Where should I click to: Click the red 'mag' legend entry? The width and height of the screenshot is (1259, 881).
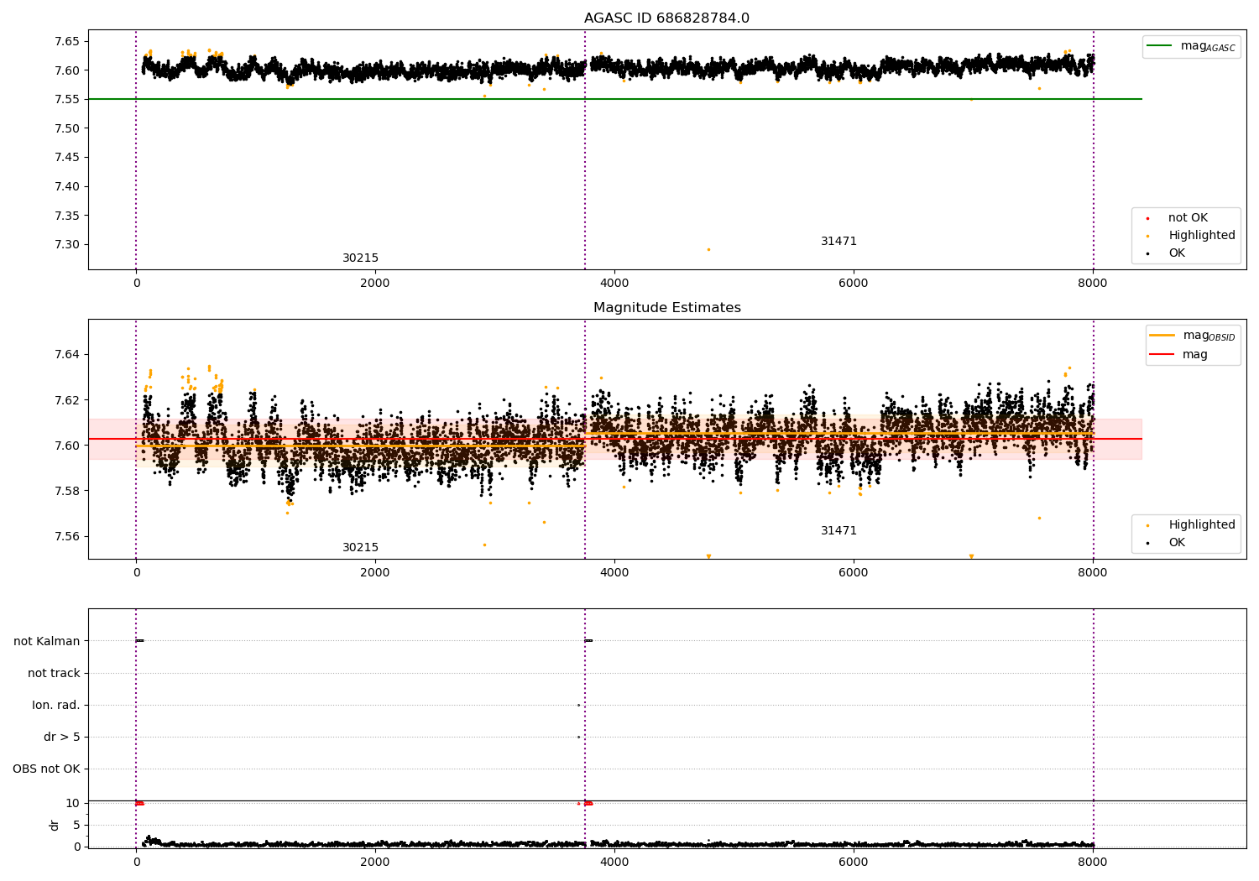point(1178,354)
